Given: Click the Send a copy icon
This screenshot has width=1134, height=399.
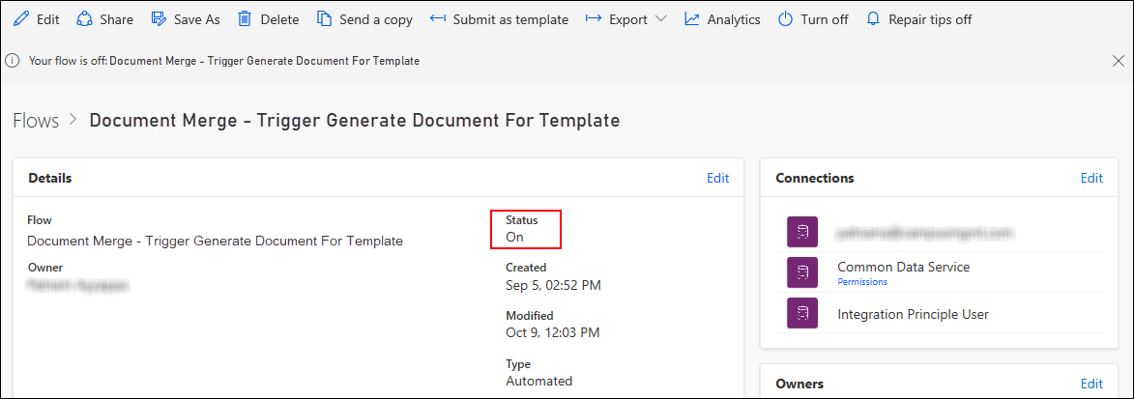Looking at the screenshot, I should pos(324,19).
